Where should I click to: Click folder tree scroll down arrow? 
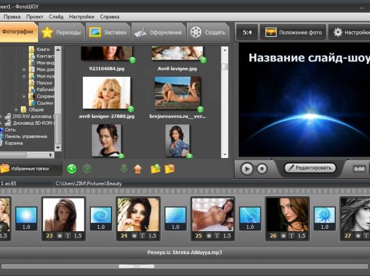click(58, 148)
